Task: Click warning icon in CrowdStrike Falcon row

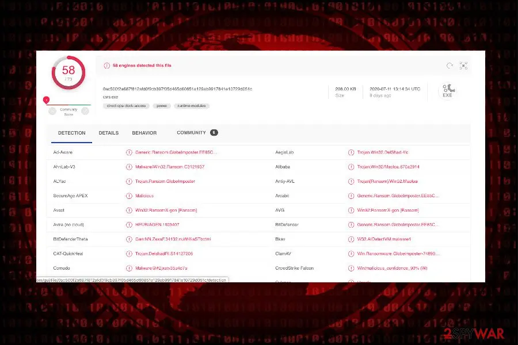Action: point(351,269)
